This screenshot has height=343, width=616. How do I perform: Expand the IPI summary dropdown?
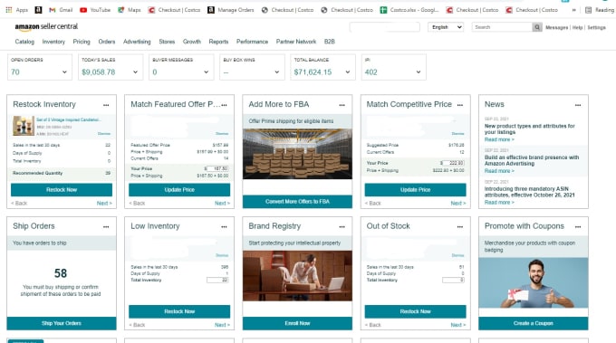tap(419, 72)
